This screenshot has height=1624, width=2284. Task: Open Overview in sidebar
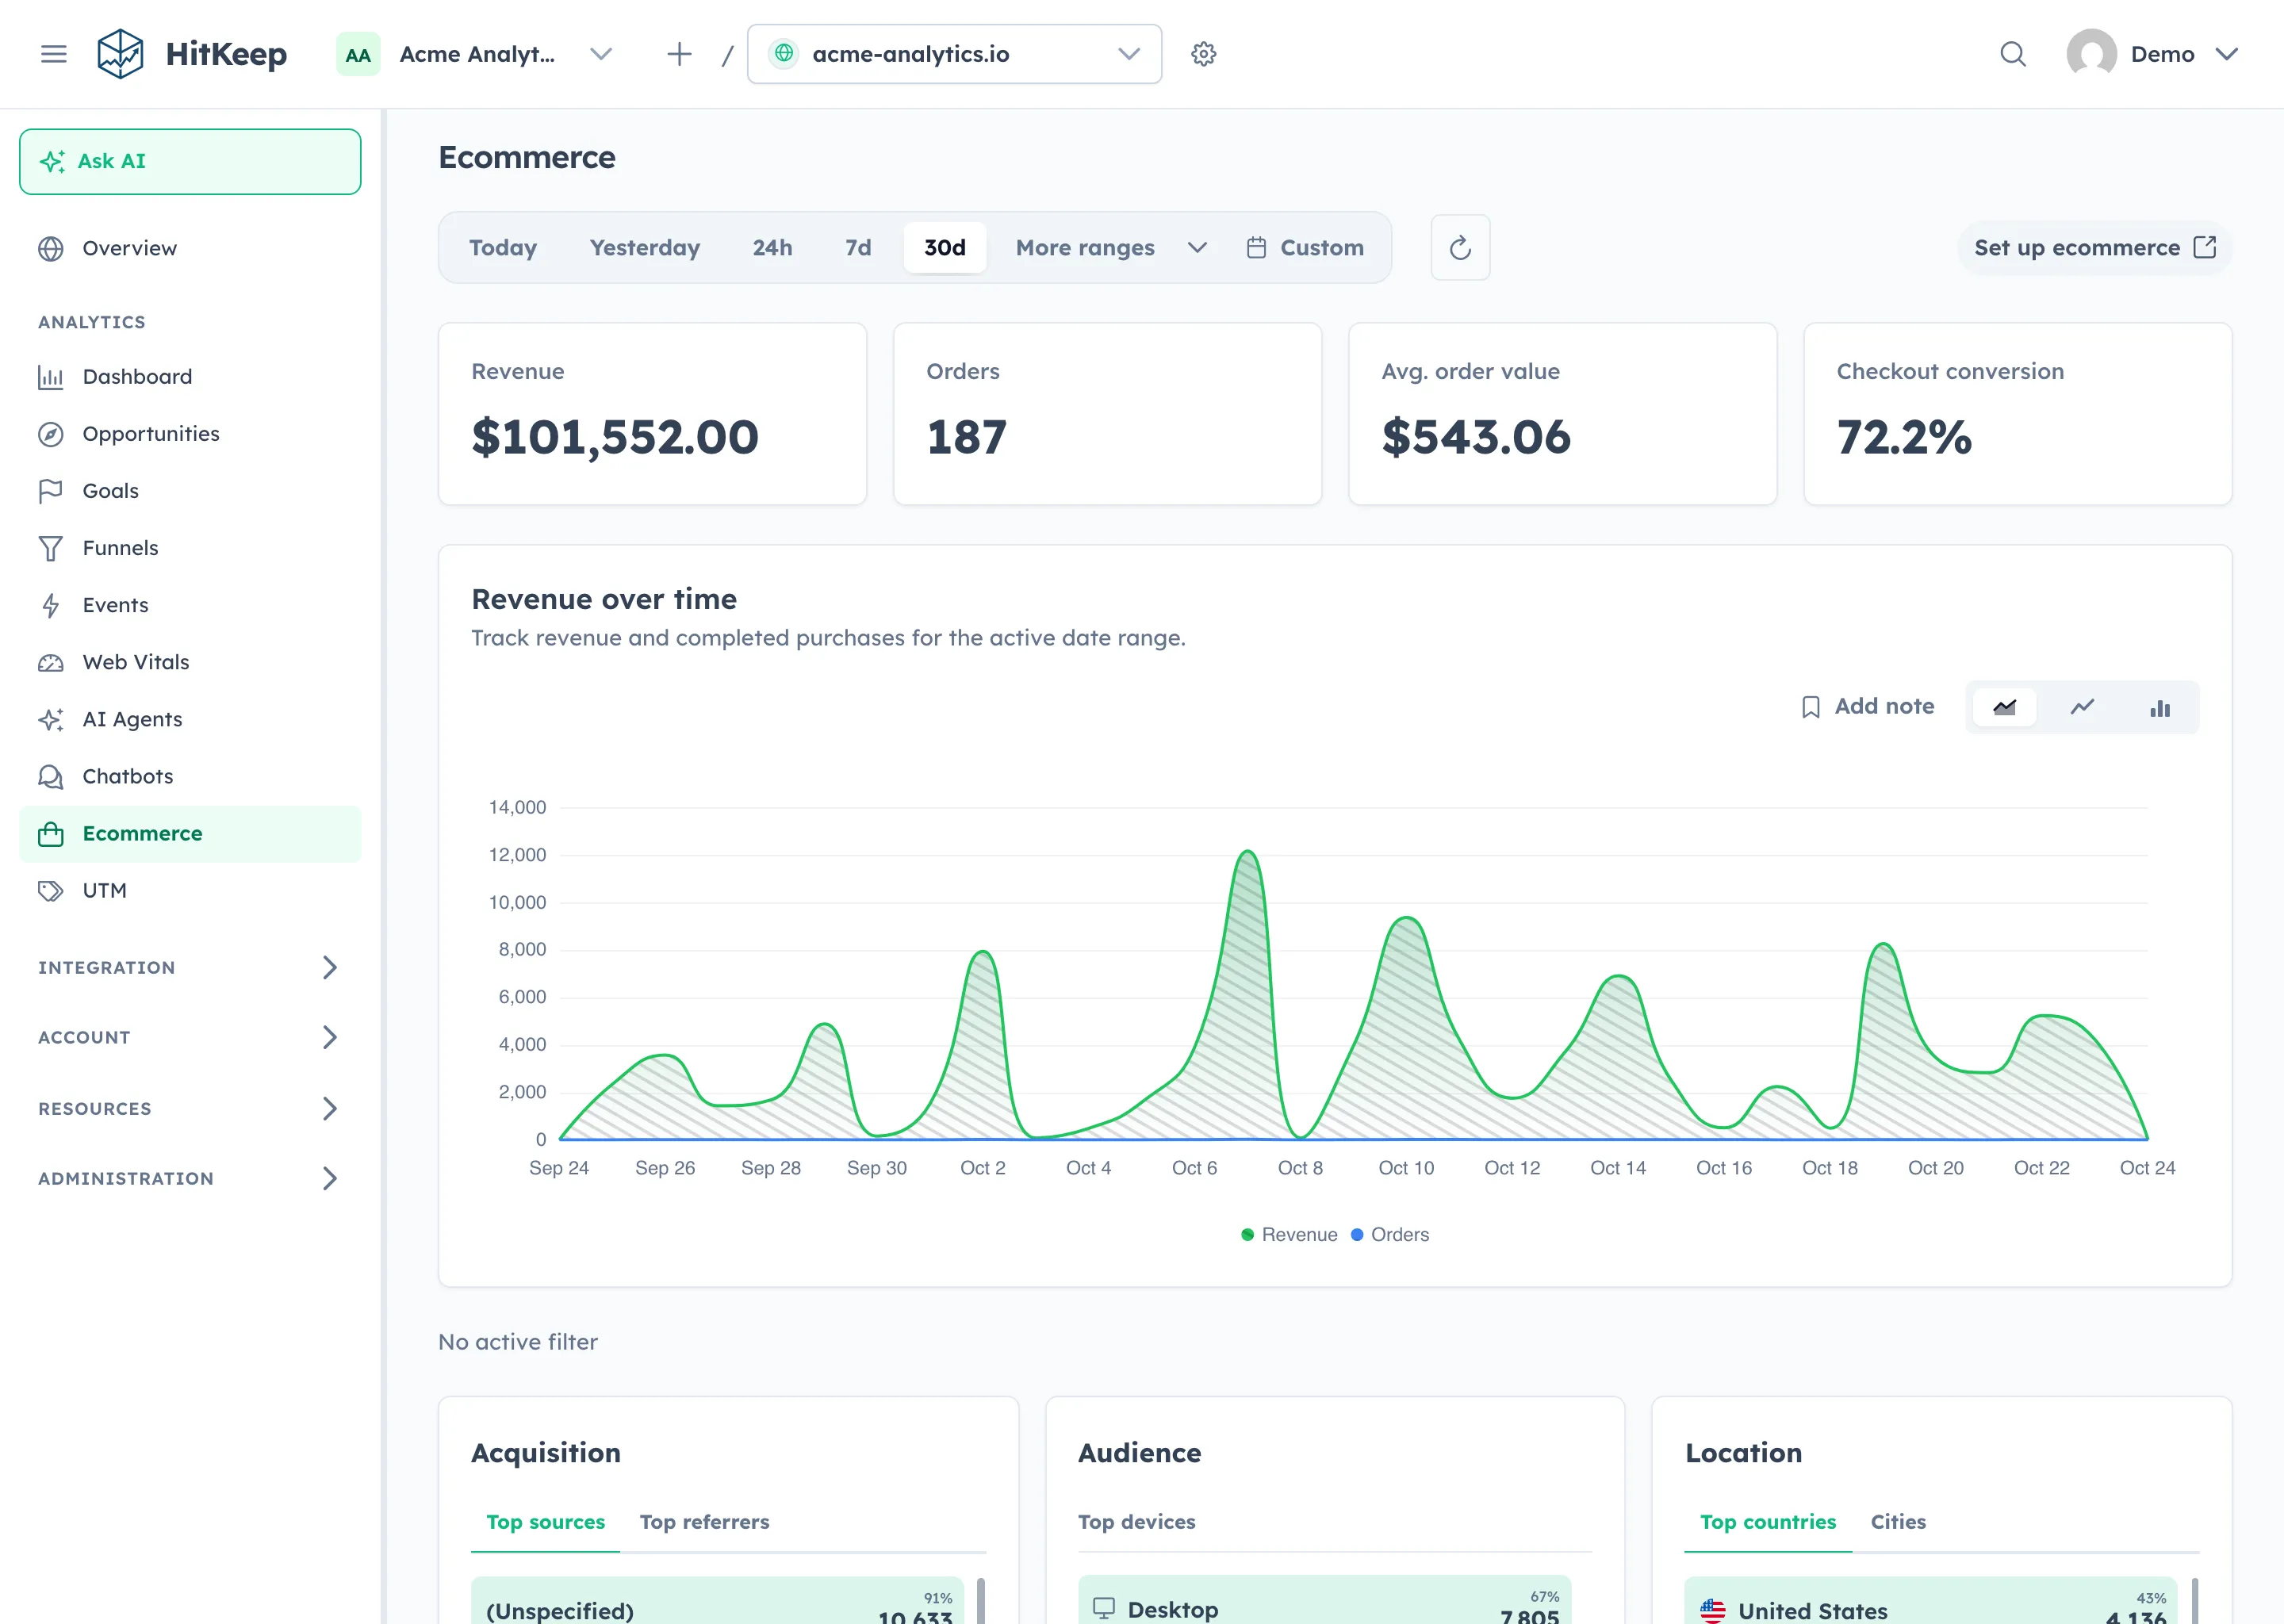190,248
